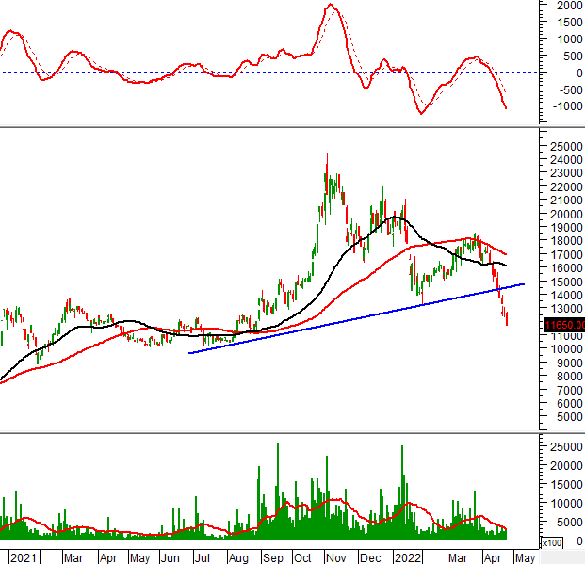Select the 2022 year label on time axis

[x=407, y=556]
